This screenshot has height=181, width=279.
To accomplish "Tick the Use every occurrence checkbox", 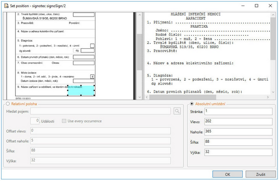I will coord(64,121).
